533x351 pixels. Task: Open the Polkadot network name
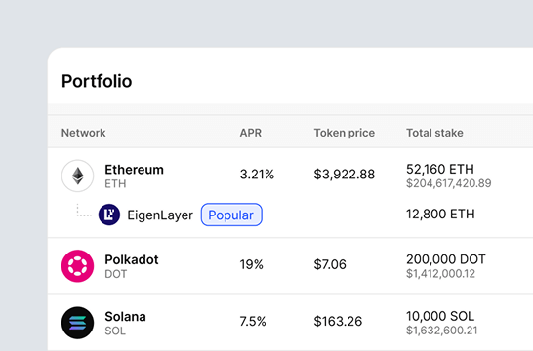(x=132, y=259)
